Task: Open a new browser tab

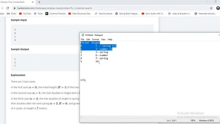Action: coord(39,2)
